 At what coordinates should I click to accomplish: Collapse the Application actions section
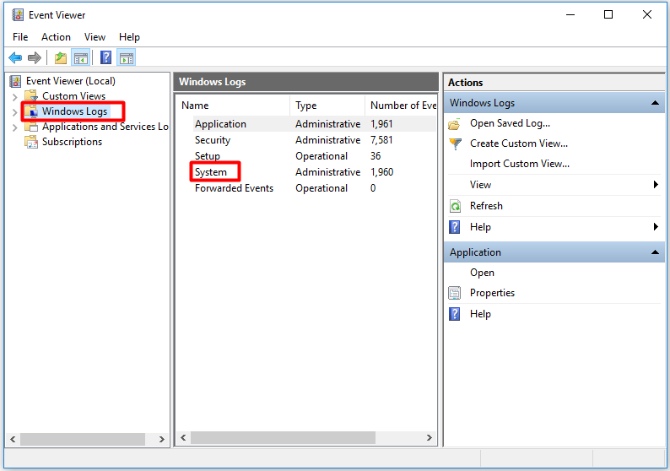coord(655,252)
